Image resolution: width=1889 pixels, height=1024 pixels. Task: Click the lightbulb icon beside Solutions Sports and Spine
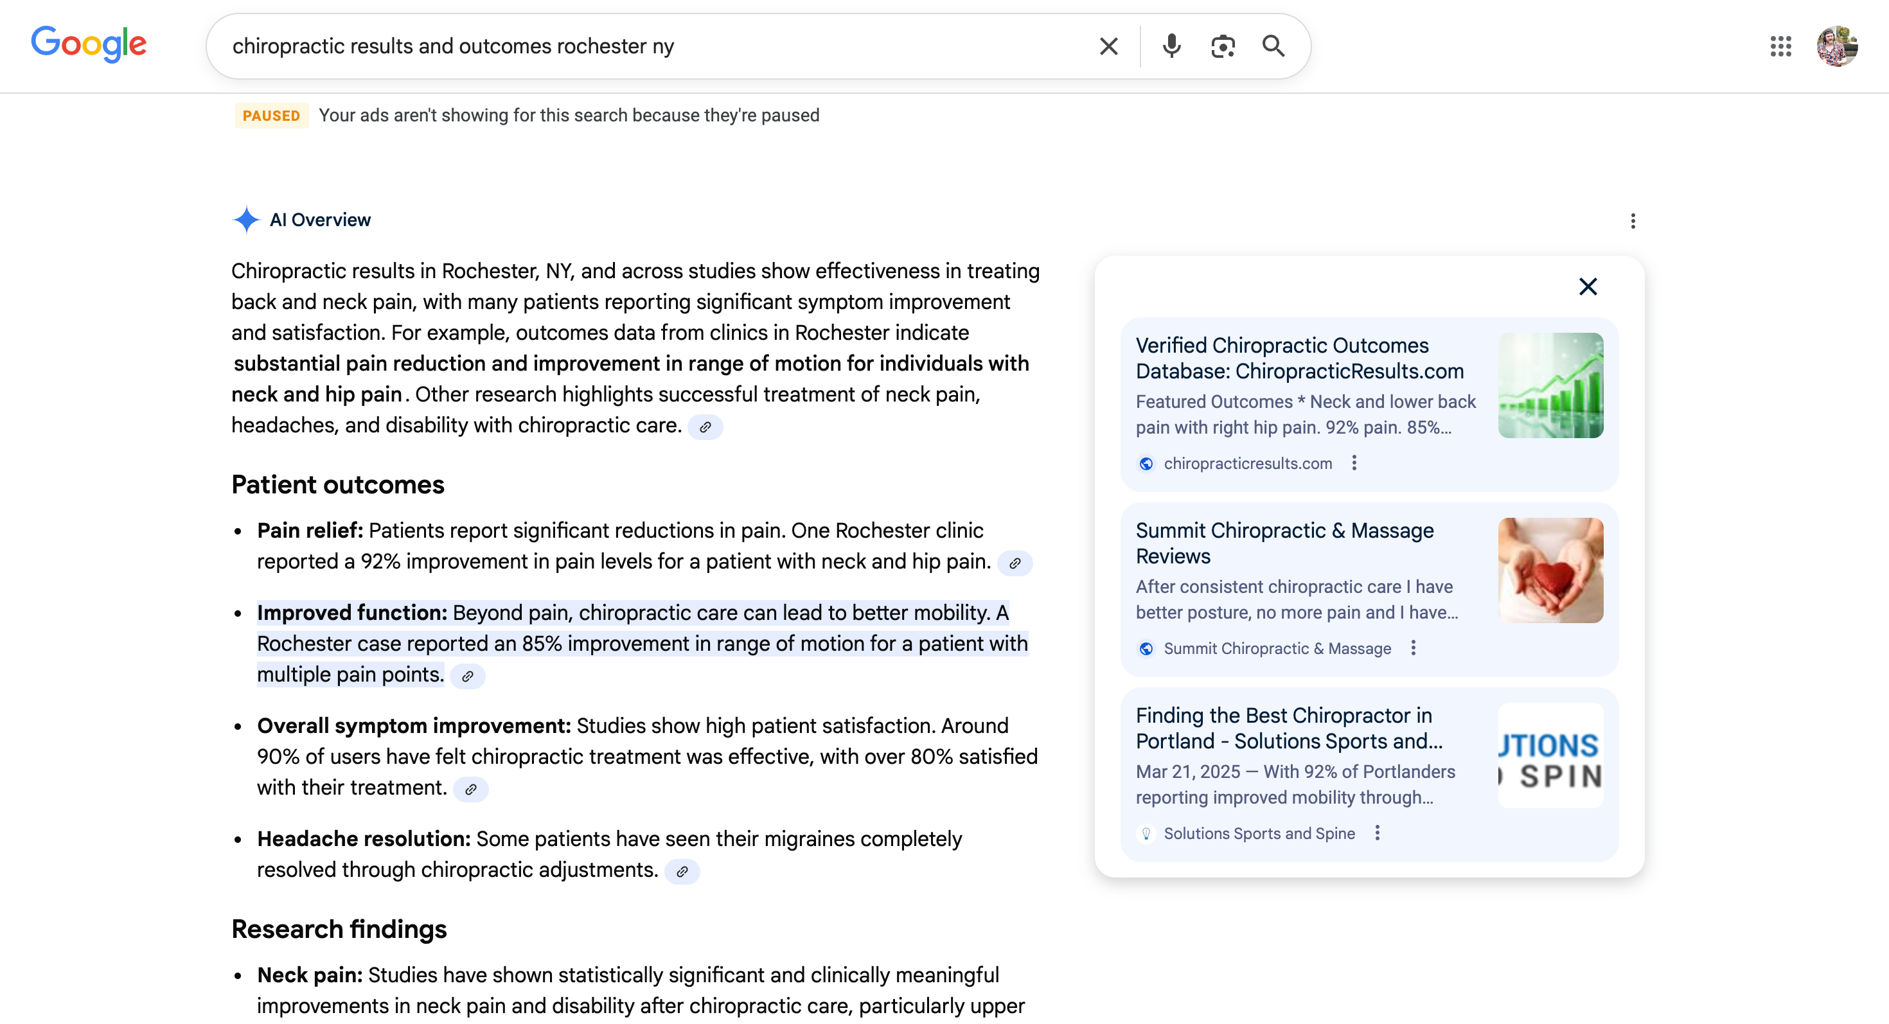pos(1146,833)
